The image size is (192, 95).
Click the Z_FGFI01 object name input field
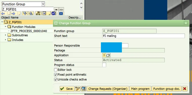(28, 9)
